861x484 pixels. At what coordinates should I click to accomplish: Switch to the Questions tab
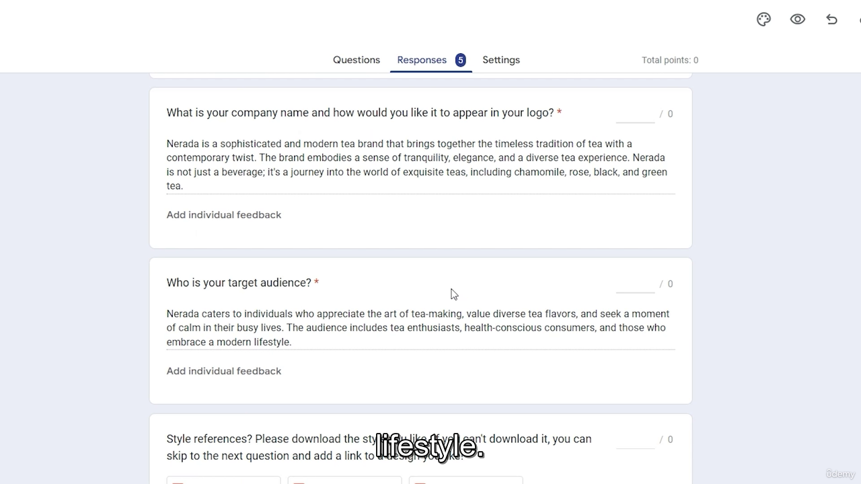(357, 60)
